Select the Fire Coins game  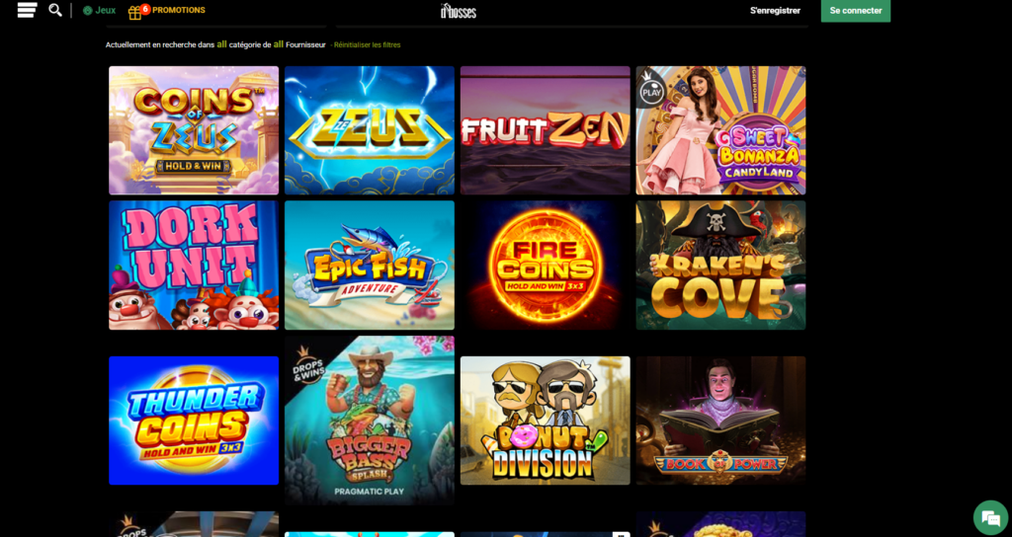point(545,265)
